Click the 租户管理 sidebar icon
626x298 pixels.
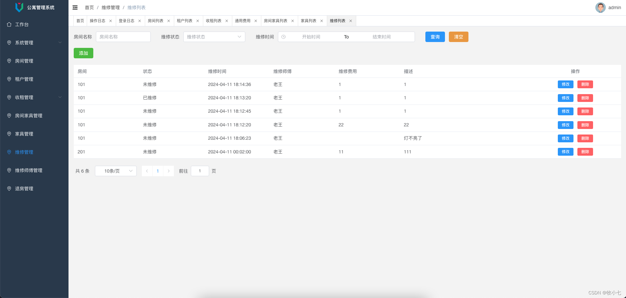tap(9, 79)
